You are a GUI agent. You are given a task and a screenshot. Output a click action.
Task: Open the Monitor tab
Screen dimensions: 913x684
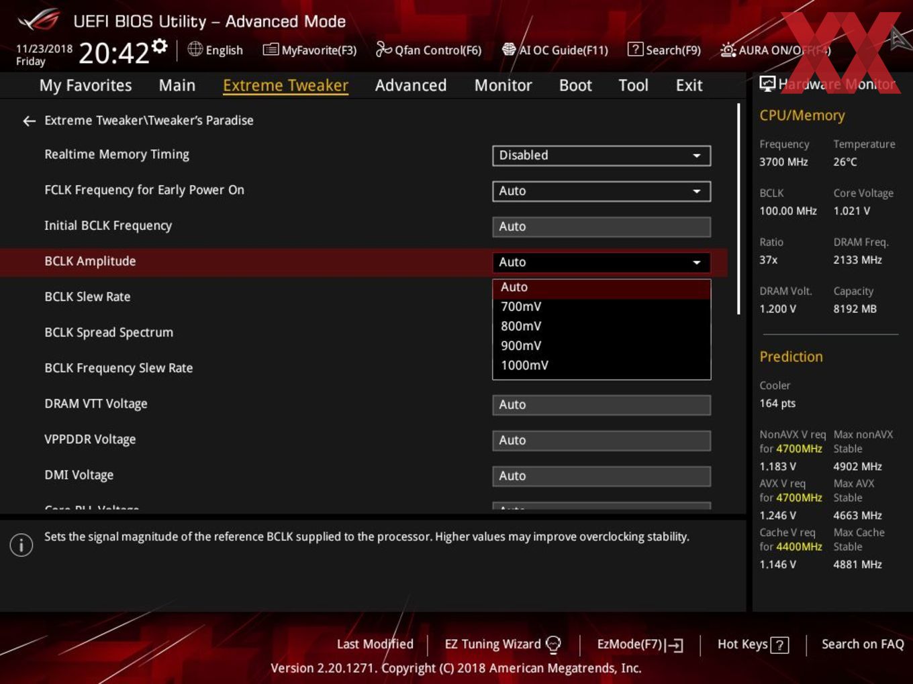[x=503, y=85]
